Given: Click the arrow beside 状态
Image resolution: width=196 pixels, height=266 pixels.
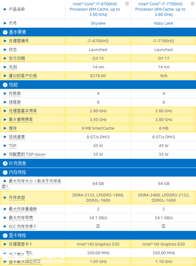Looking at the screenshot, I should pyautogui.click(x=5, y=50).
